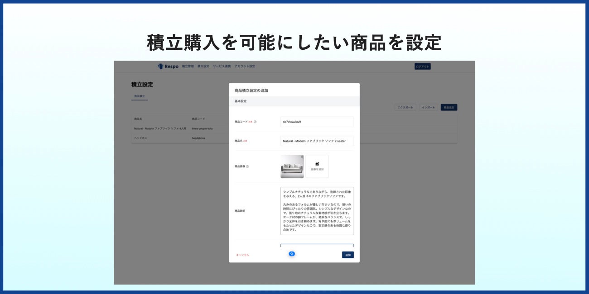Click the 'ヘッドホン' table row name
Screen dimensions: 589x294
point(140,138)
